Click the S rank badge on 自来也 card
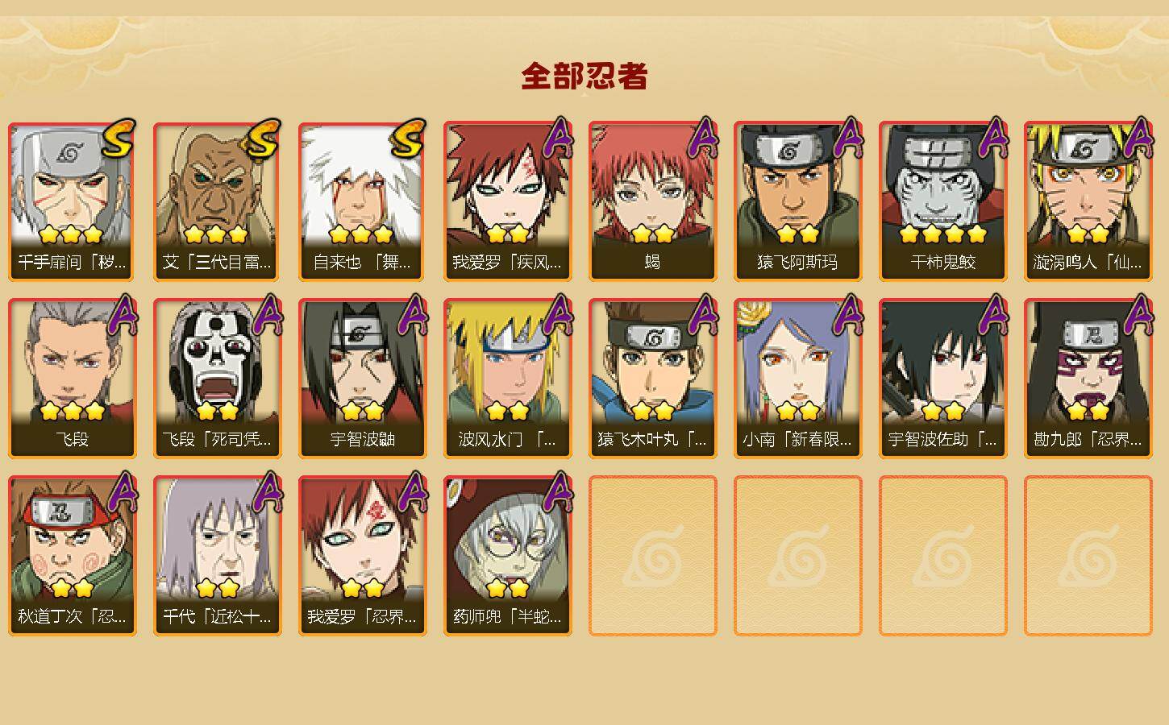This screenshot has height=725, width=1169. 408,139
